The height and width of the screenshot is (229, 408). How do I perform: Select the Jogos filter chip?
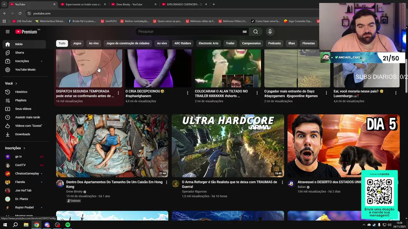click(77, 43)
